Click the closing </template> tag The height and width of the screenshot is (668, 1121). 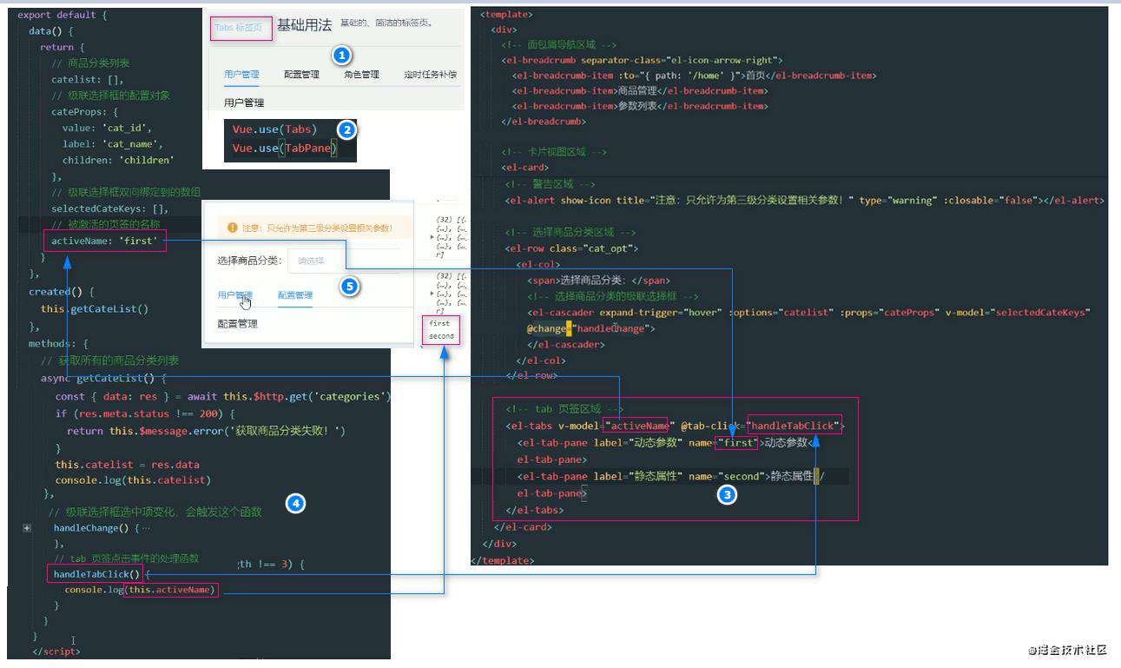[x=503, y=561]
